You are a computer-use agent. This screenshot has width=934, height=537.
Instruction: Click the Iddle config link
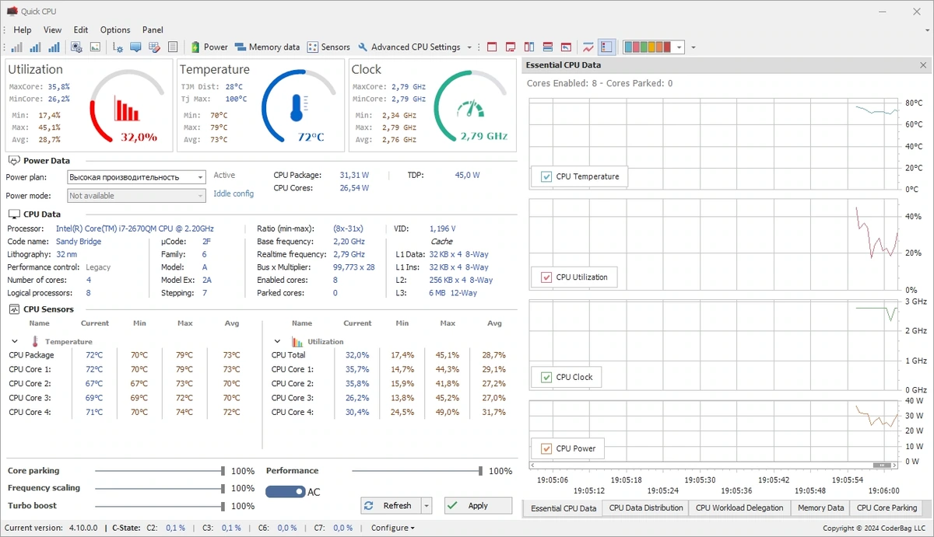[x=233, y=194]
